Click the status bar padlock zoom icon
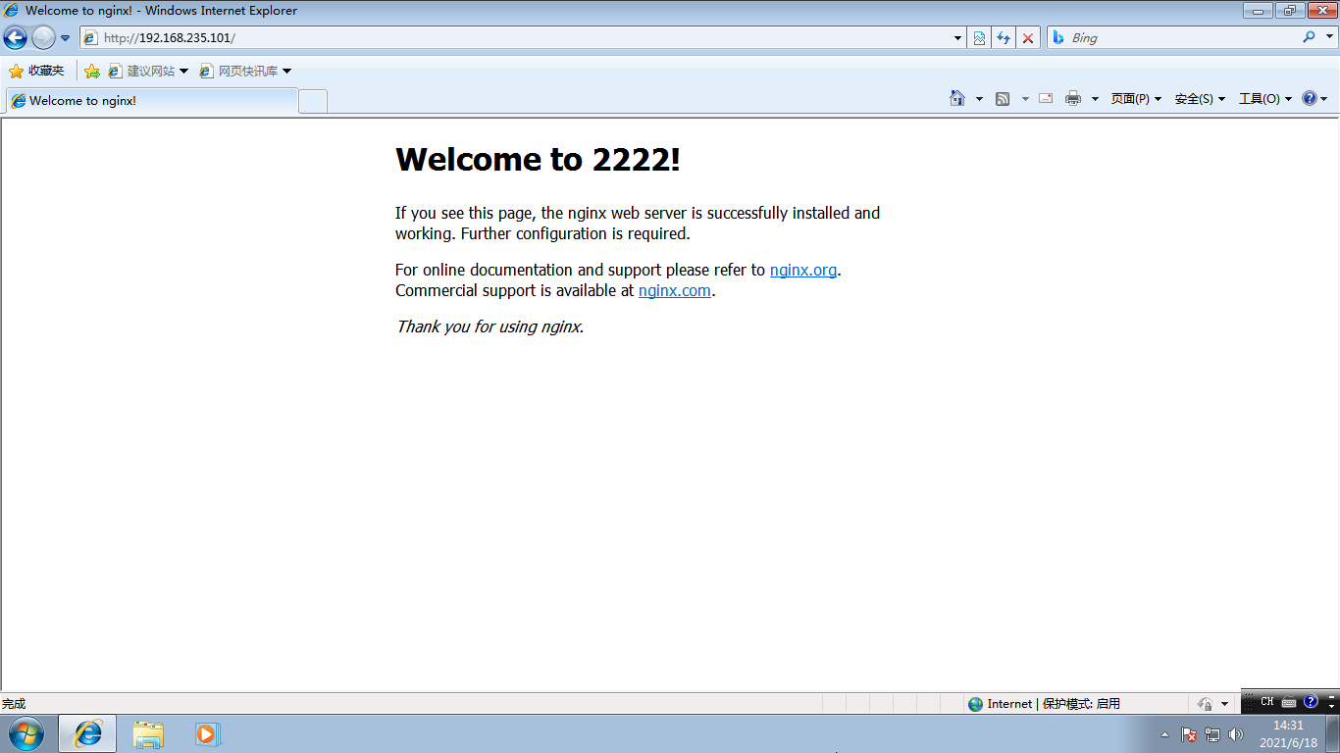 coord(1205,704)
